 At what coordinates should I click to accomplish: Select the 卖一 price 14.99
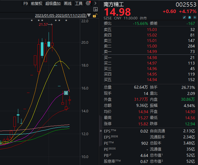pos(152,52)
